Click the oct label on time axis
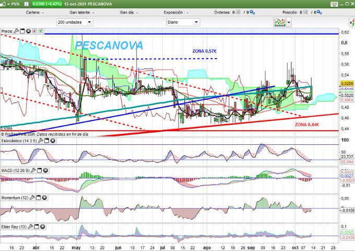355x251 pixels. pos(295,247)
